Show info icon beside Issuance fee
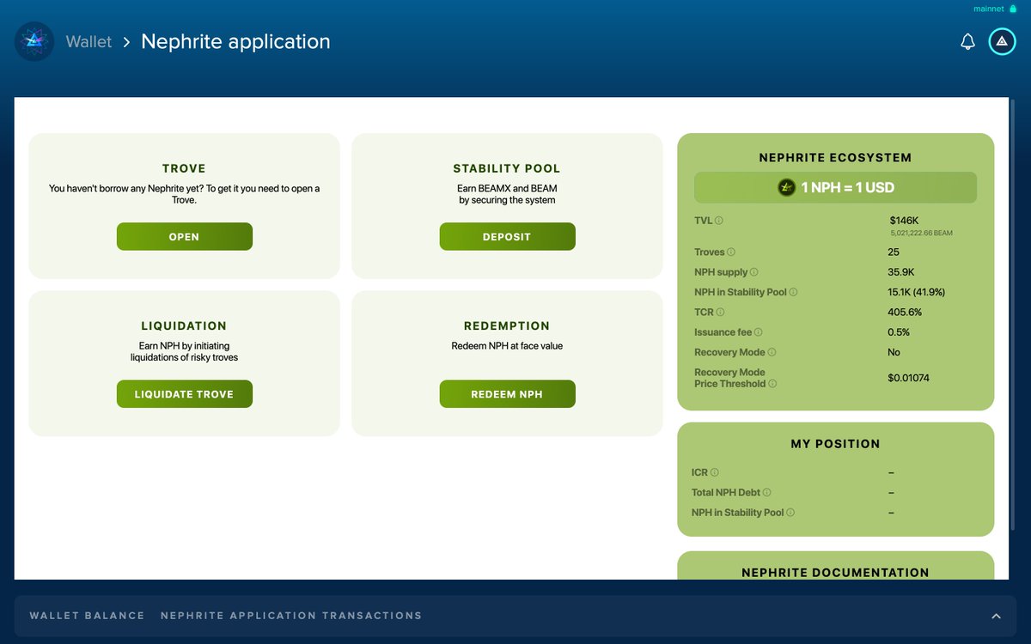Image resolution: width=1031 pixels, height=644 pixels. [759, 332]
